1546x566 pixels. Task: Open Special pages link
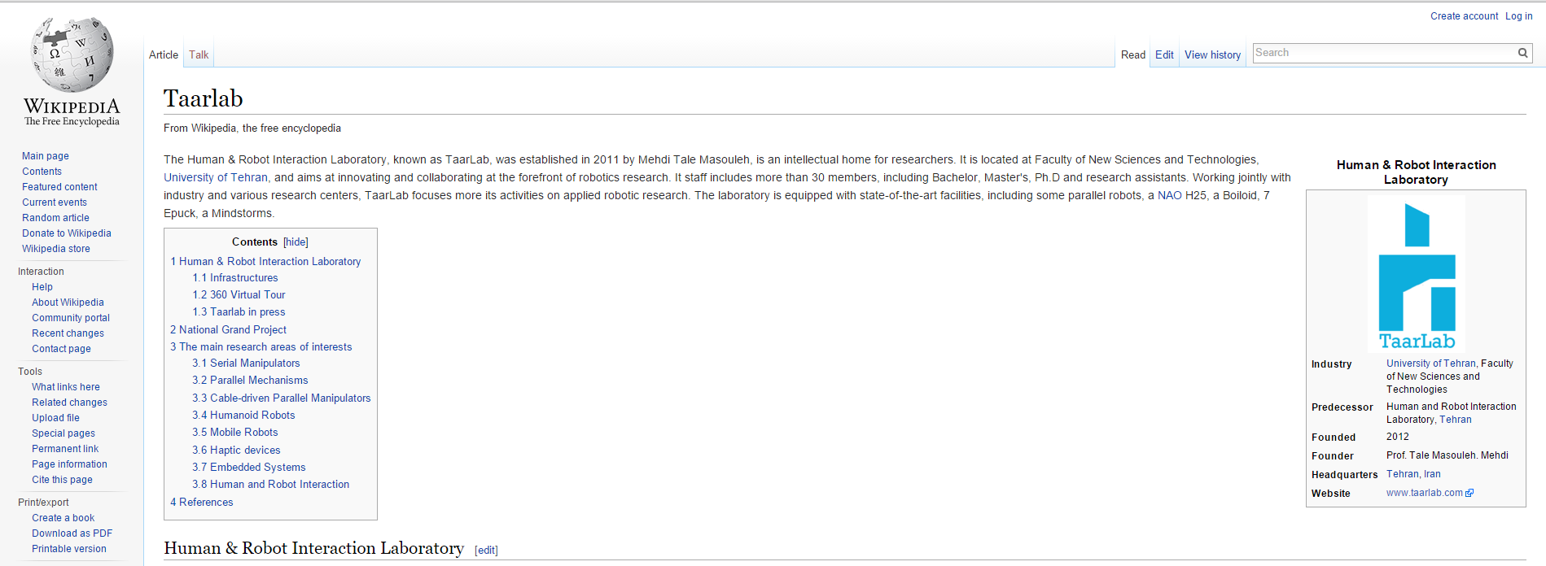(64, 433)
